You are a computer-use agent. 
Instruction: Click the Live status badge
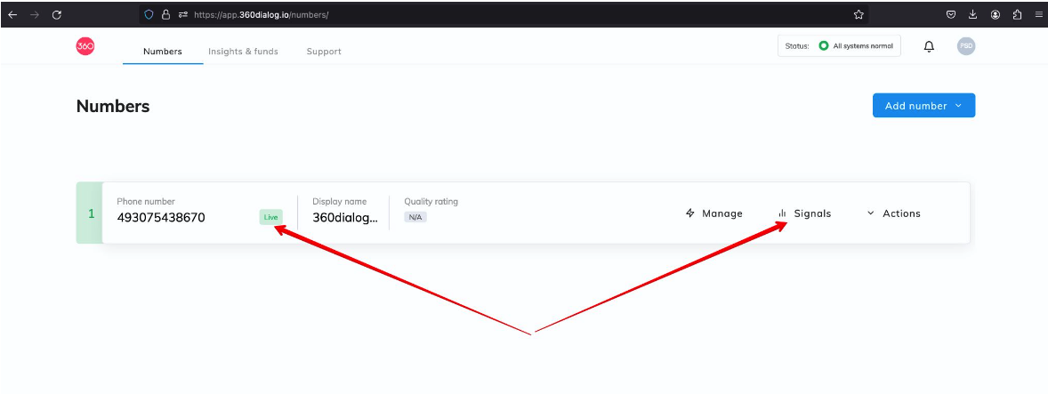[x=270, y=217]
